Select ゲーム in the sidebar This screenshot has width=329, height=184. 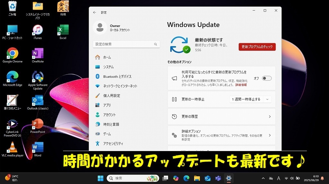(x=126, y=134)
